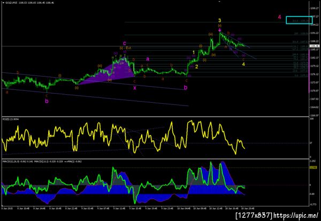Select the red wave label 4 near the cyan box
321x221 pixels.
(279, 17)
